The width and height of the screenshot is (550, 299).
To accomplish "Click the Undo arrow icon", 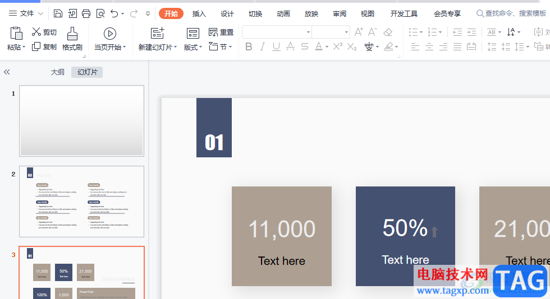I will [114, 13].
